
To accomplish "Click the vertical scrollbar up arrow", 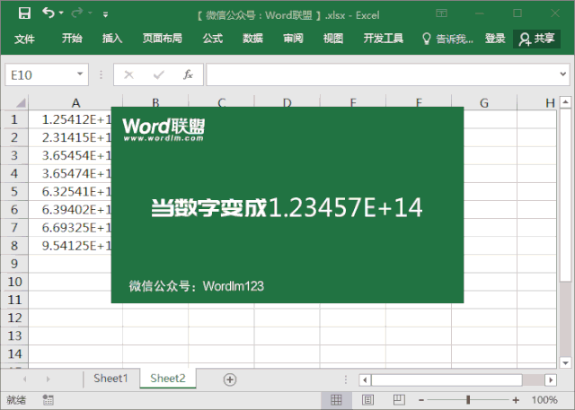I will click(565, 102).
